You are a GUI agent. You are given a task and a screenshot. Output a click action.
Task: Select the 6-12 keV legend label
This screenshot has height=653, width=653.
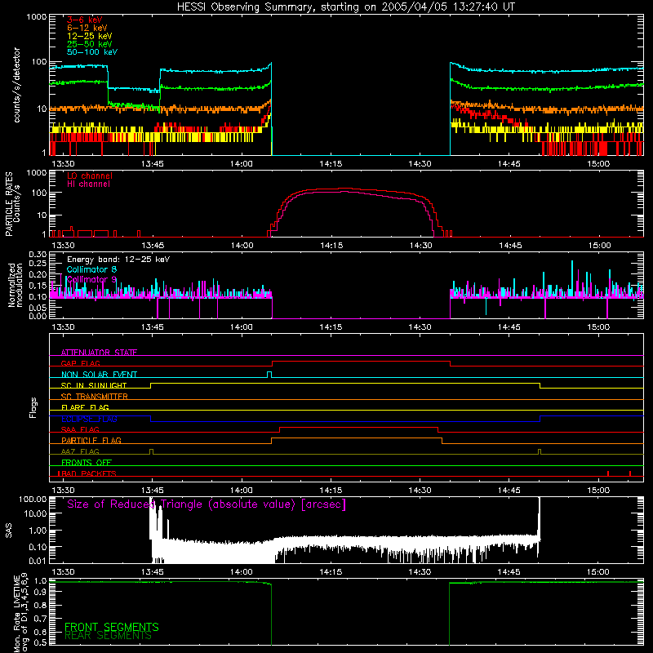pyautogui.click(x=87, y=28)
